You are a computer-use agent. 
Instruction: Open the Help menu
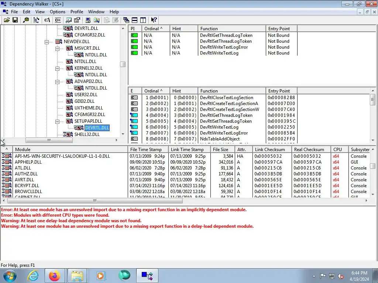pos(114,12)
